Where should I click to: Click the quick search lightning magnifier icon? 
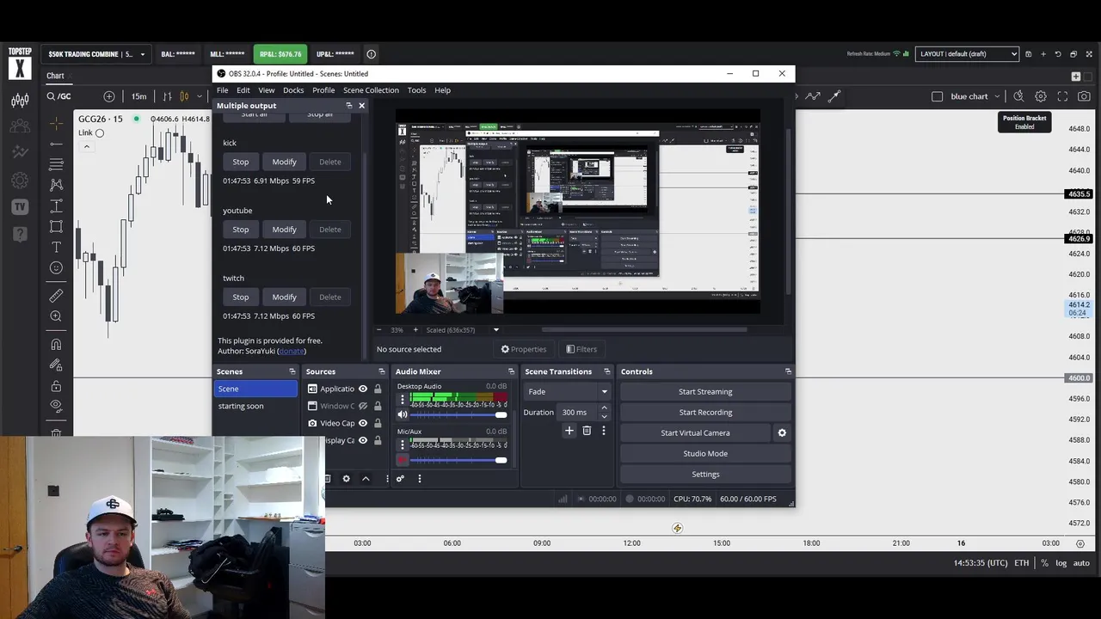[x=1018, y=96]
